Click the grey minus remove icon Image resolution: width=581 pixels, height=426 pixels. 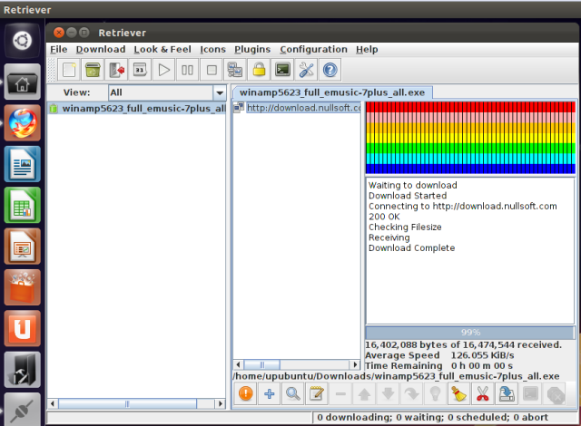[340, 393]
